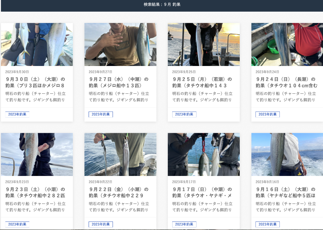Open the ９月２５日（月）（若潮）の釣果 article
This screenshot has height=230, width=323.
point(202,82)
